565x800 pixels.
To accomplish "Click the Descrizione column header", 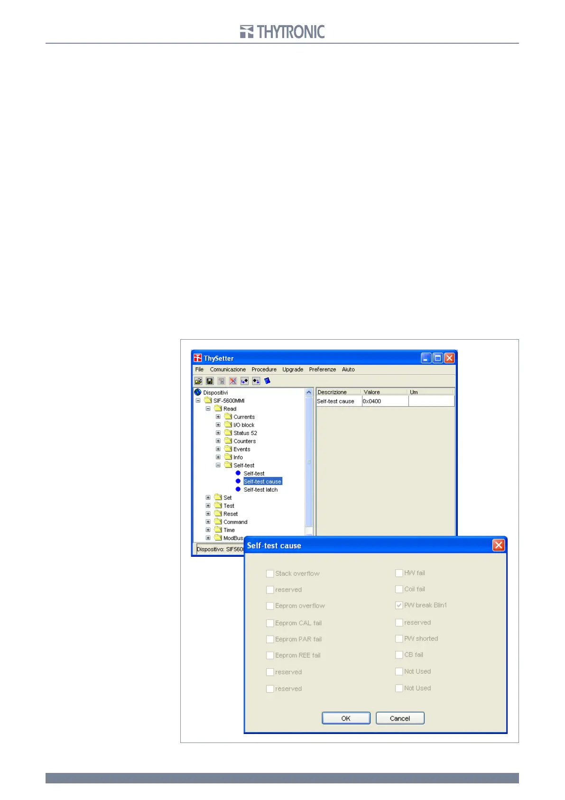I will coord(338,392).
